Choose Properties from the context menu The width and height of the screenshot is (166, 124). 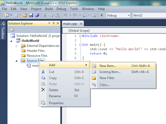pos(64,103)
